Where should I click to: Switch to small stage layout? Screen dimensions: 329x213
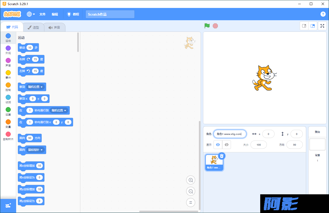pyautogui.click(x=304, y=26)
